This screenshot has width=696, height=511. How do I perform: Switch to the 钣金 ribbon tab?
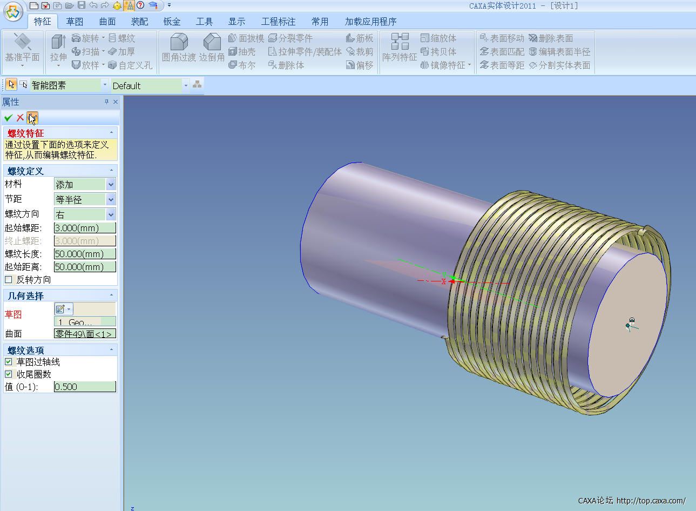(x=172, y=22)
